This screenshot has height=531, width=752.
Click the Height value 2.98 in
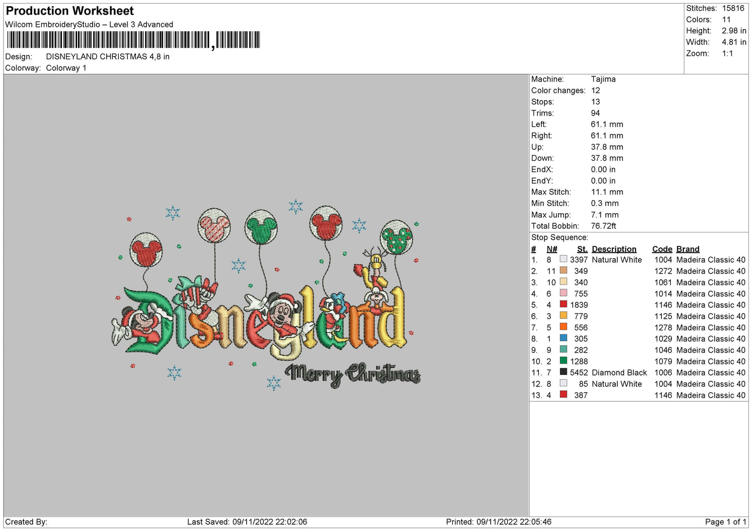coord(734,31)
